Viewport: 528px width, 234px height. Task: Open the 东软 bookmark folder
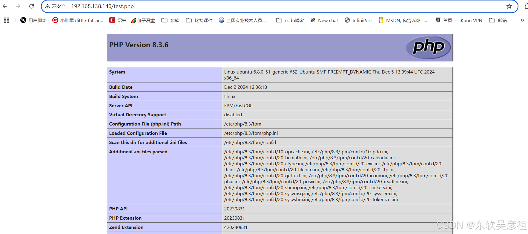coord(170,20)
